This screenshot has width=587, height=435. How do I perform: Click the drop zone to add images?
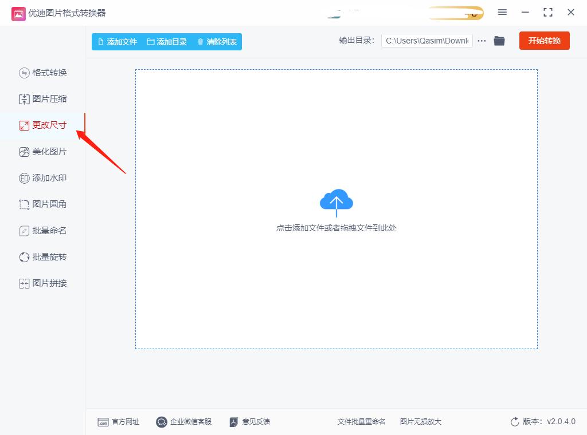point(336,209)
